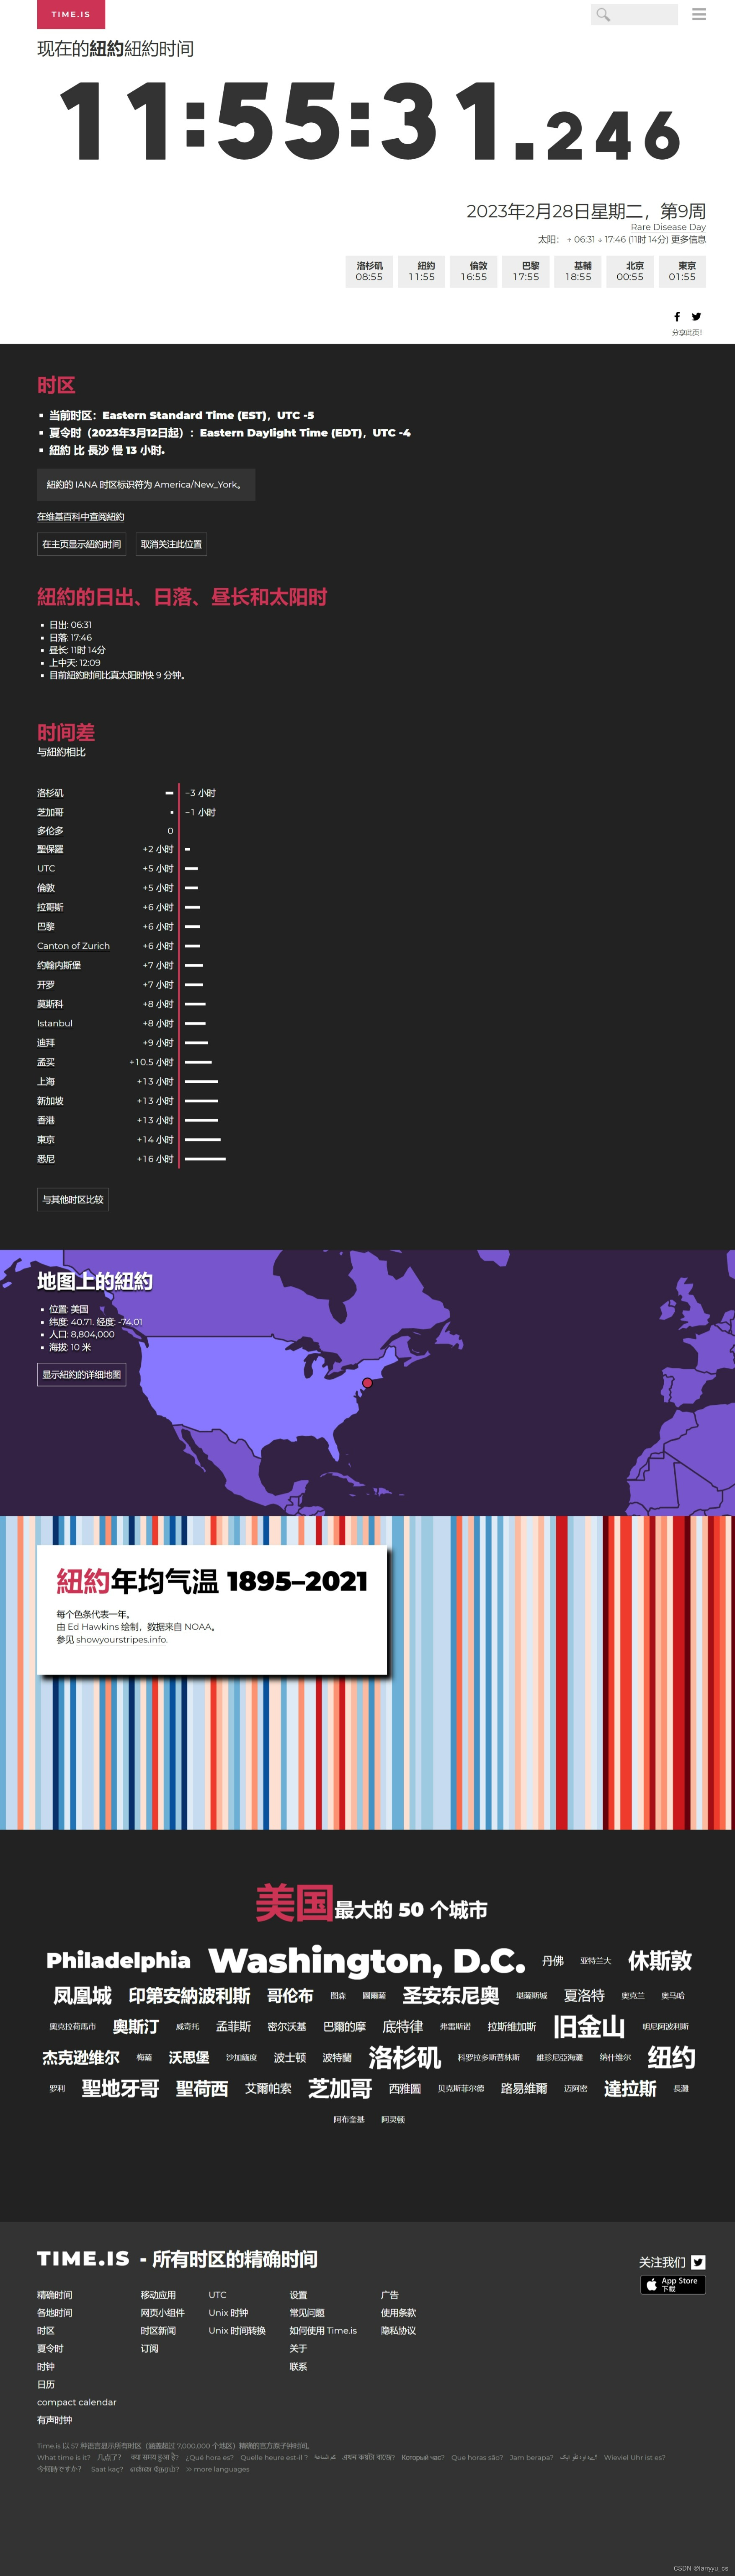
Task: Open 達拉斯 city link
Action: pos(630,2089)
